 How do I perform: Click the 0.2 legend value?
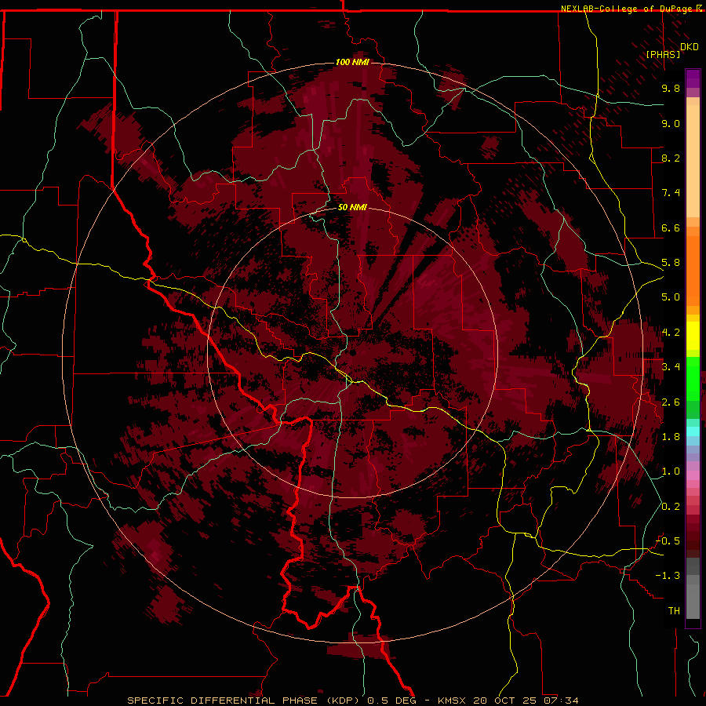pos(671,507)
